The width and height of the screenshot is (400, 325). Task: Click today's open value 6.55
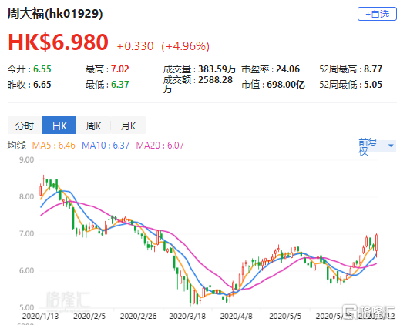tap(42, 69)
